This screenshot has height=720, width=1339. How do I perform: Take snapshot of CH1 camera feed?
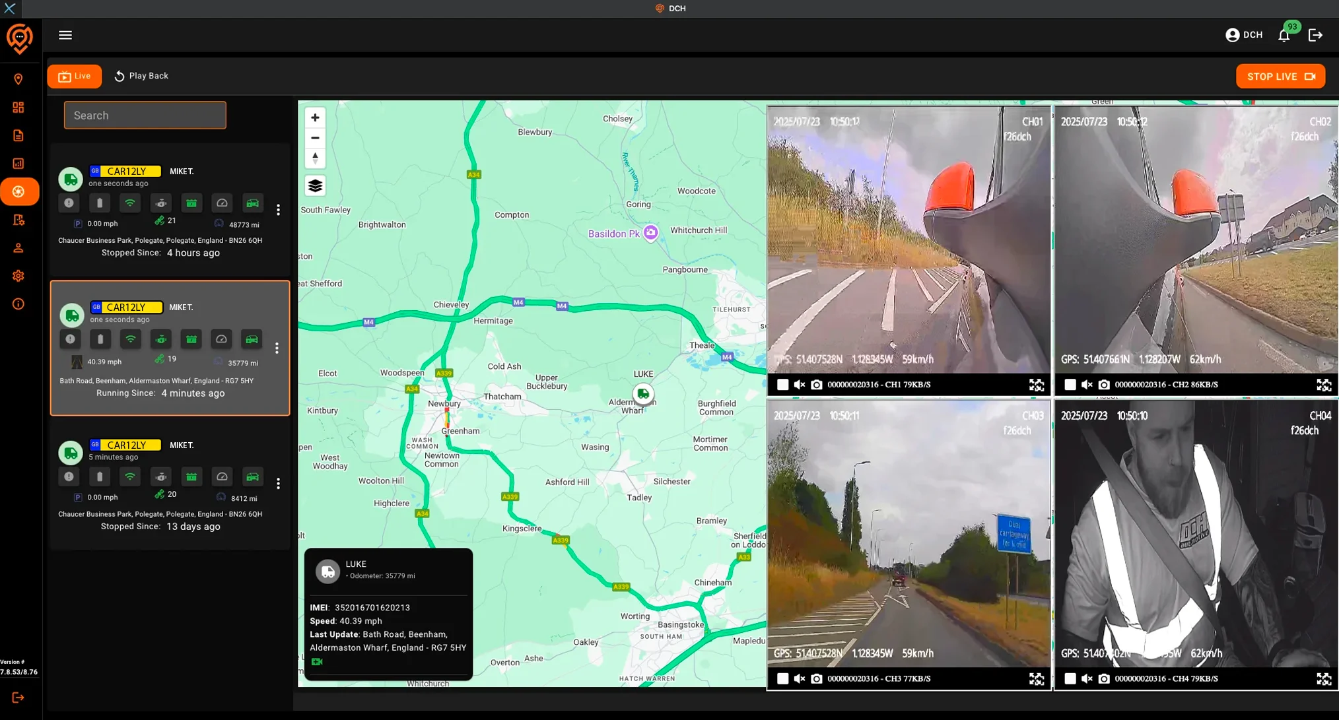pyautogui.click(x=816, y=384)
